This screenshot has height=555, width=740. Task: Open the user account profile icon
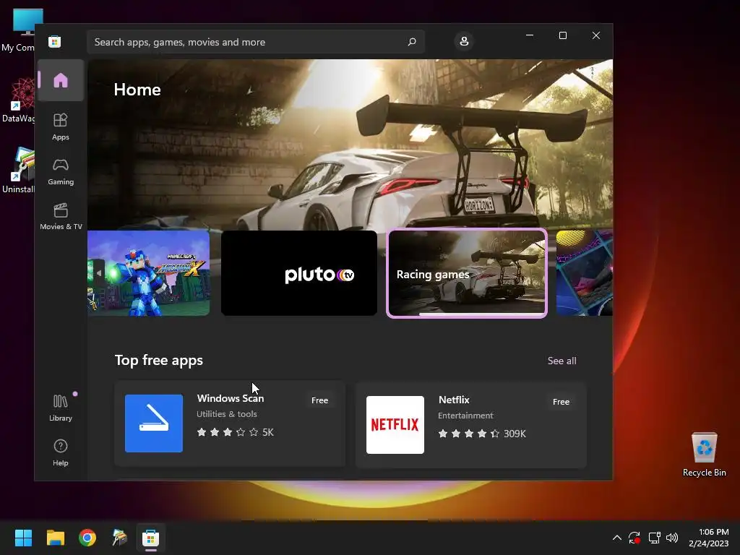464,41
